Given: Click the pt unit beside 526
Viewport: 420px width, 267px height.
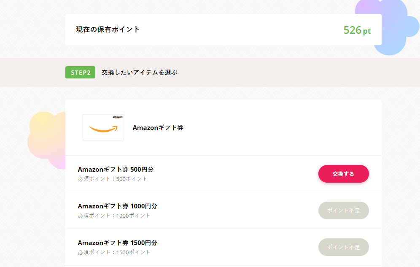Looking at the screenshot, I should click(367, 31).
